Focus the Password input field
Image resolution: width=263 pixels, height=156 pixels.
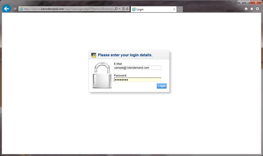click(137, 80)
